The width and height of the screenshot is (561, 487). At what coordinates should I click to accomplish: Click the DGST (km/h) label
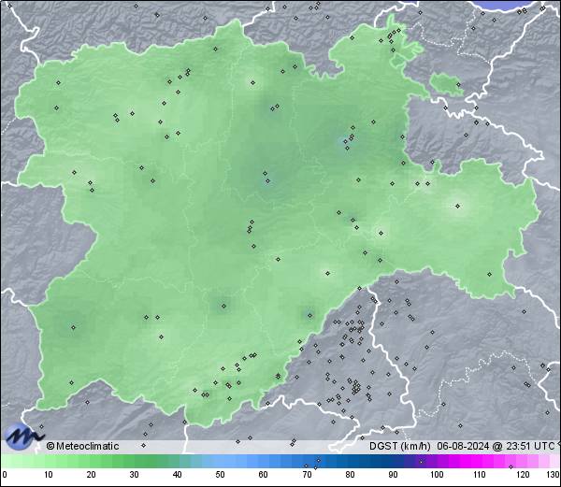(399, 446)
